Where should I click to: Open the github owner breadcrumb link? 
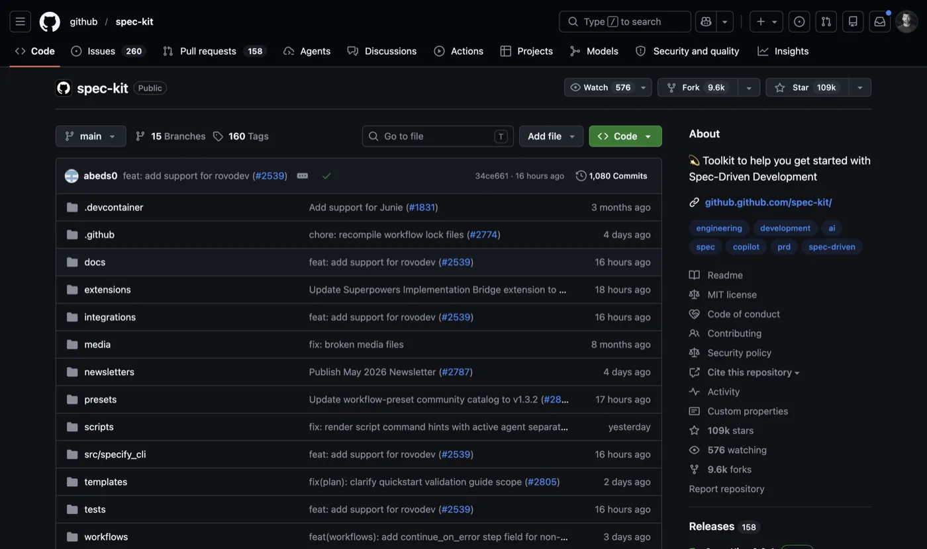point(83,22)
